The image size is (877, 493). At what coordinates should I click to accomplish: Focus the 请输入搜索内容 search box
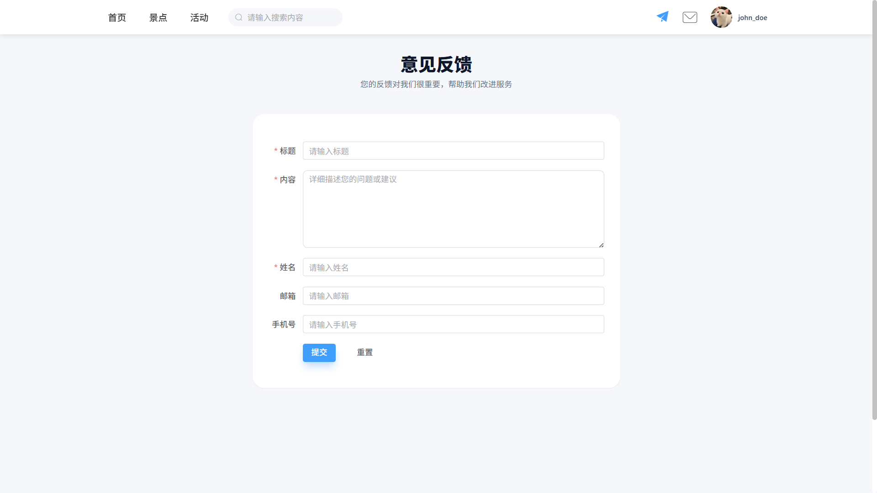[x=292, y=17]
